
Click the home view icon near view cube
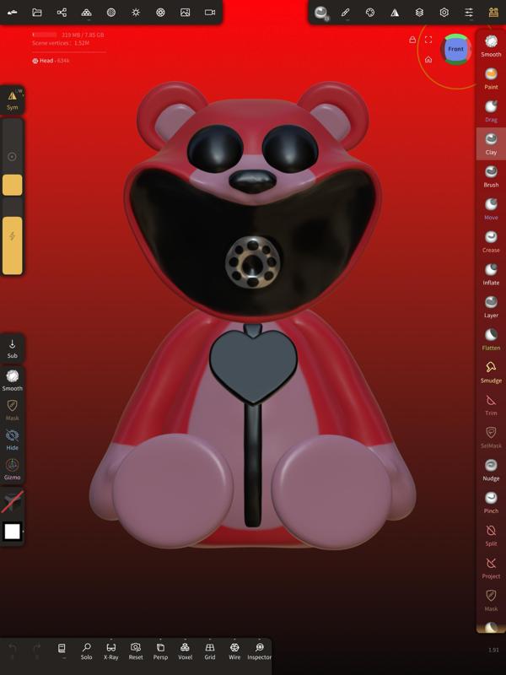click(x=428, y=59)
